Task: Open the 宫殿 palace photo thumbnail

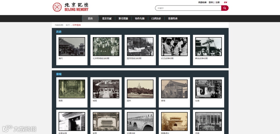Action: 72,89
